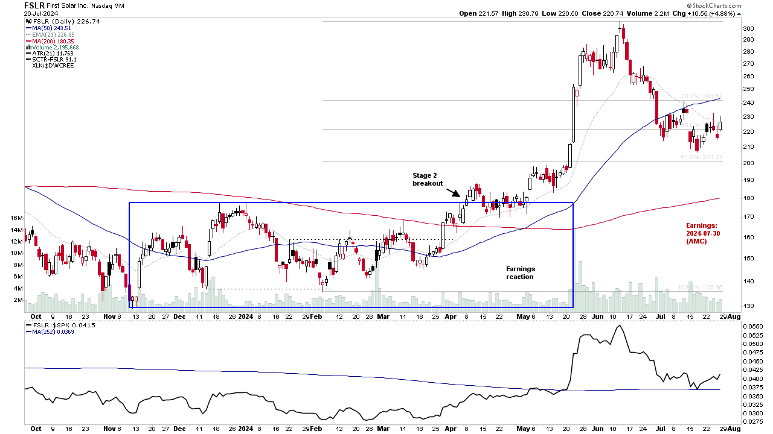Click the 'EMA(21) 226.85' legend entry
The height and width of the screenshot is (434, 773).
(x=54, y=34)
